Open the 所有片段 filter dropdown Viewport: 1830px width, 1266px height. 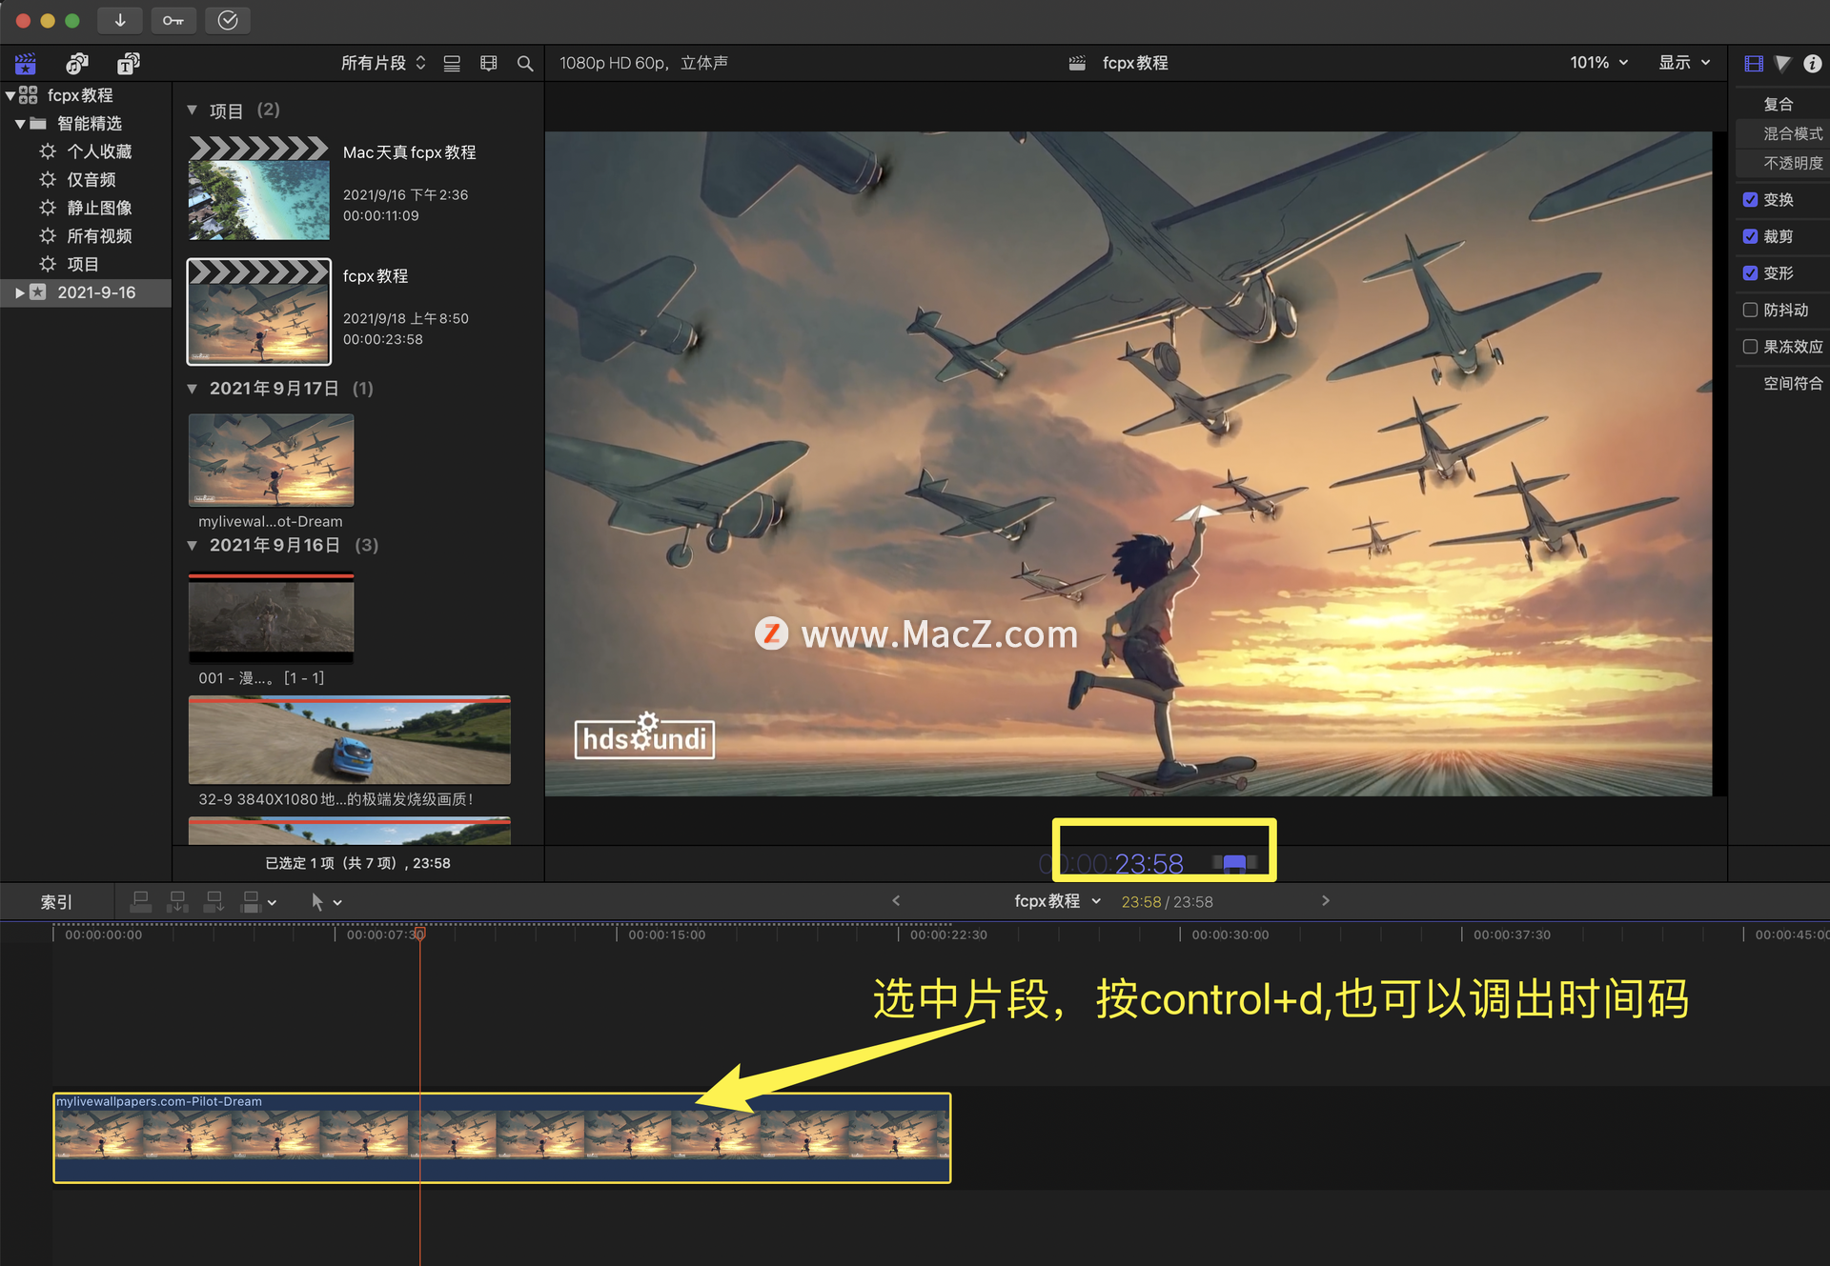383,63
